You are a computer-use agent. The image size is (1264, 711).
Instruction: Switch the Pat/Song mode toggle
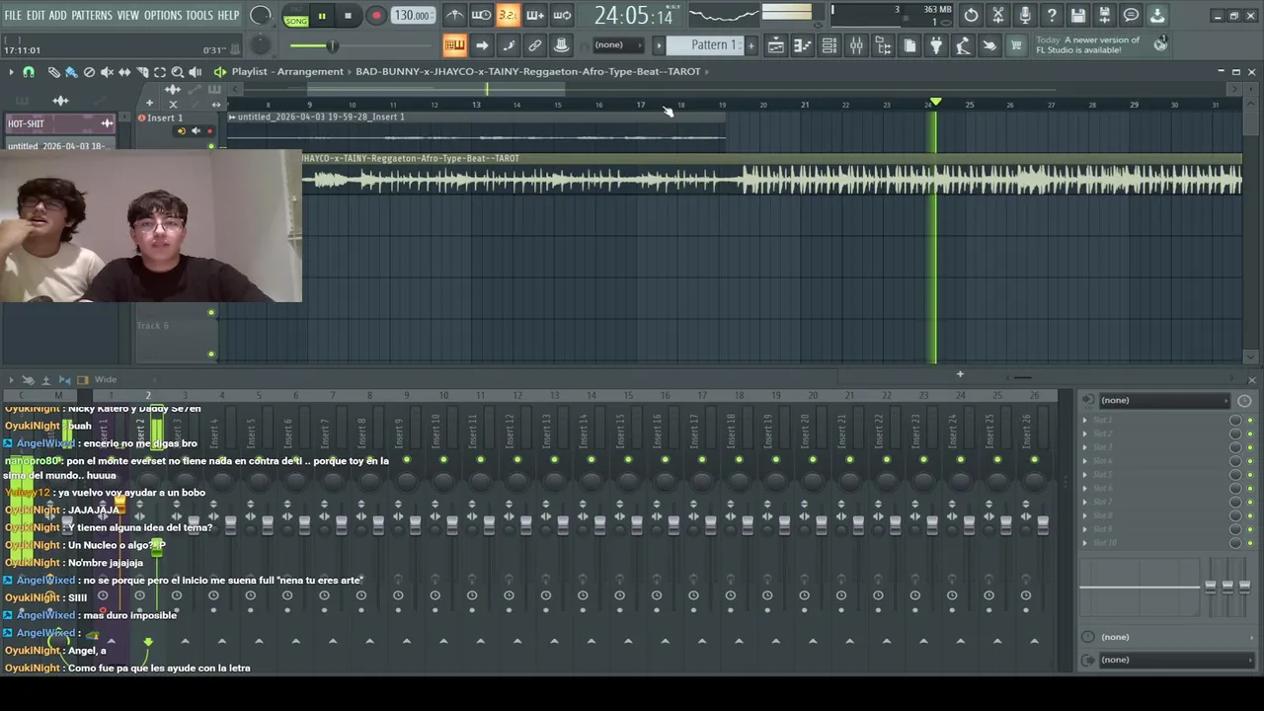pos(295,16)
